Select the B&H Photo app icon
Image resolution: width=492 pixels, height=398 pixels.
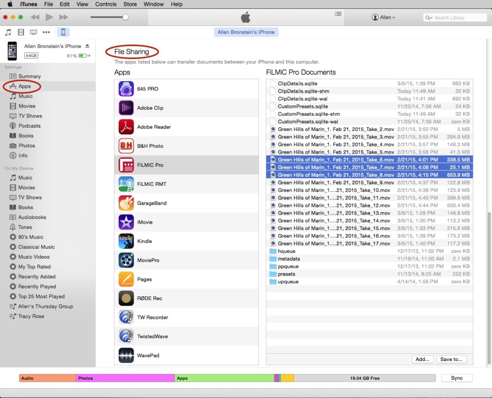click(126, 146)
